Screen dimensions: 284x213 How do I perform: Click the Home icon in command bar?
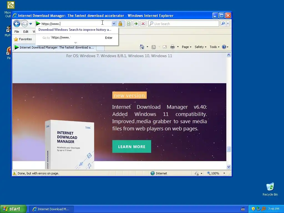(x=142, y=47)
